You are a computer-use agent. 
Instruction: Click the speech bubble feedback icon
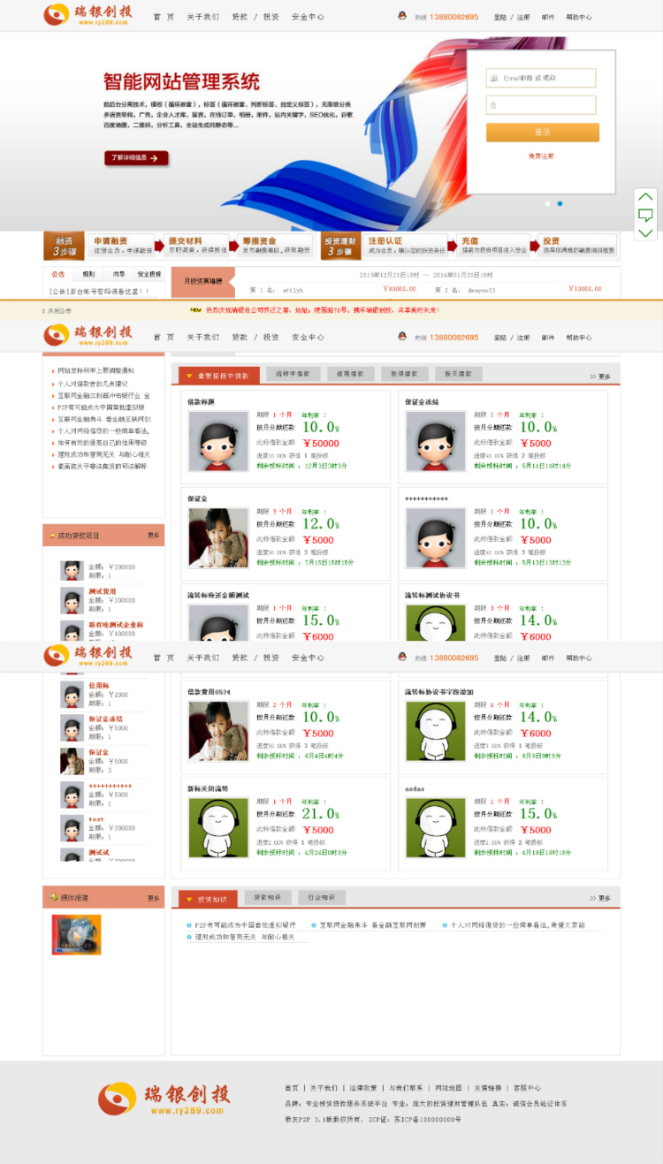(x=646, y=215)
